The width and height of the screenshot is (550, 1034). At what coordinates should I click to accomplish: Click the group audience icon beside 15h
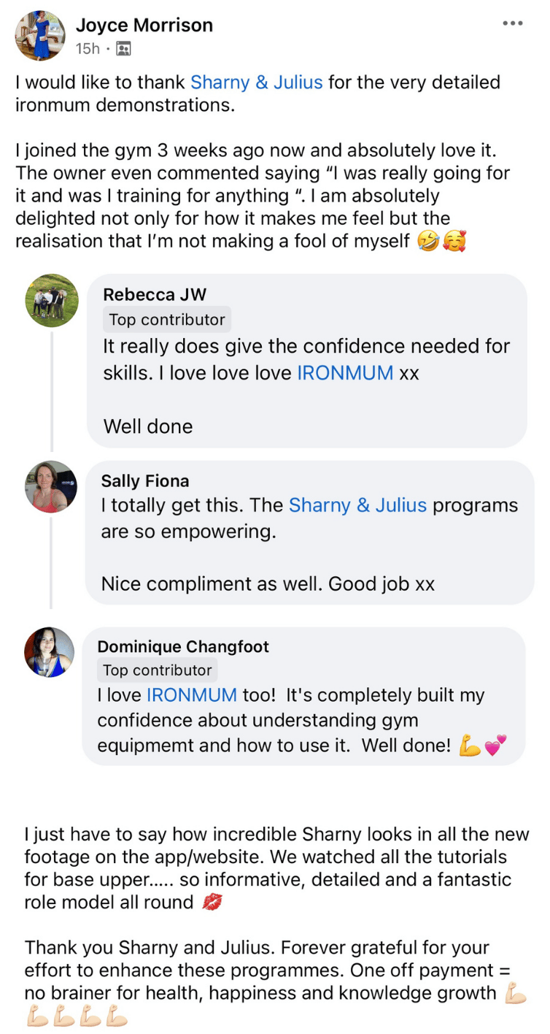(x=123, y=49)
